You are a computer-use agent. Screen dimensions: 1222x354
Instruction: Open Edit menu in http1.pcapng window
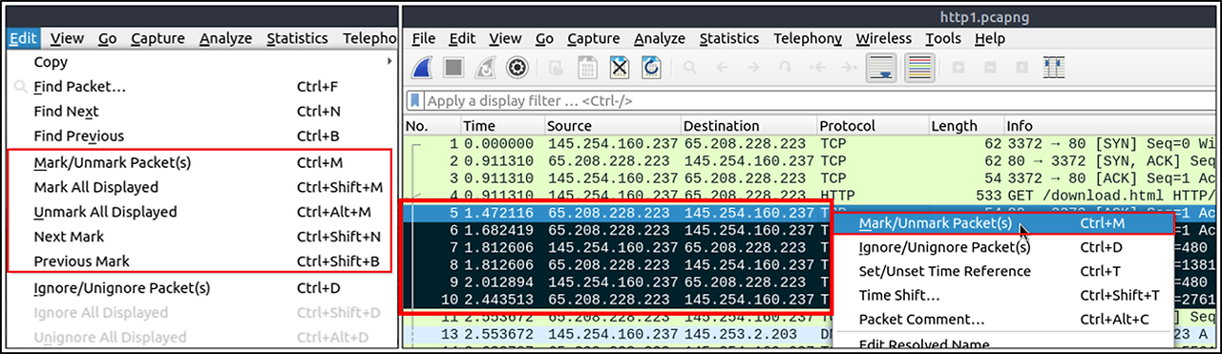click(x=462, y=38)
